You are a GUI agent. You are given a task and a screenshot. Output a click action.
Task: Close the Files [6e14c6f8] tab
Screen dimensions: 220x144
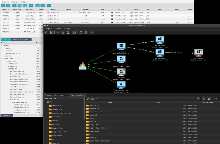pyautogui.click(x=85, y=95)
